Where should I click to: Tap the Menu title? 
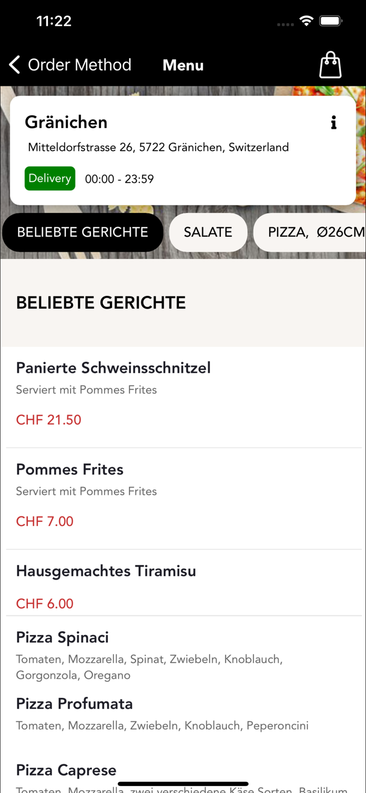(183, 65)
